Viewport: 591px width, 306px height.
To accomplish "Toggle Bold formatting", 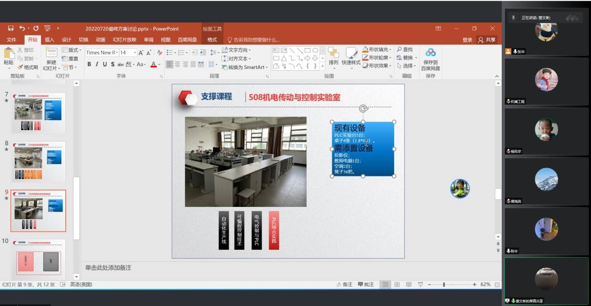I will pos(89,64).
